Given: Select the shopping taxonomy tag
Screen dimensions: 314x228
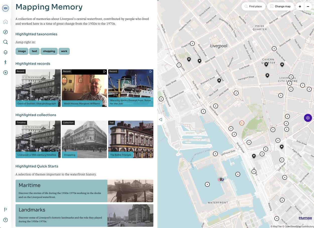Looking at the screenshot, I should click(x=49, y=51).
